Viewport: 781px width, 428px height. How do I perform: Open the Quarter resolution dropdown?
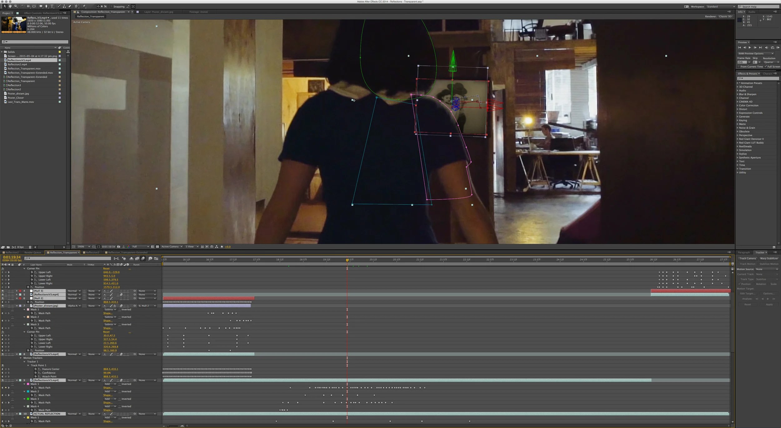coord(771,62)
